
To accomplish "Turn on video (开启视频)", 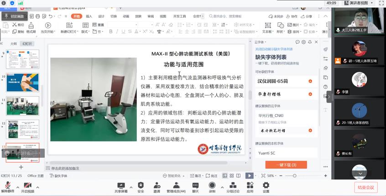I will [x=27, y=186].
